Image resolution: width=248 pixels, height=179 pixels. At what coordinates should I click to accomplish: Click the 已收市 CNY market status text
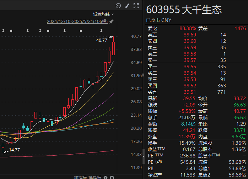coord(158,20)
